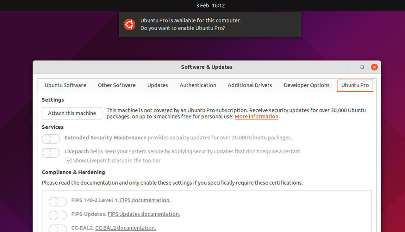Screen dimensions: 405x232
Task: Switch to the Ubuntu Software tab
Action: coord(65,85)
